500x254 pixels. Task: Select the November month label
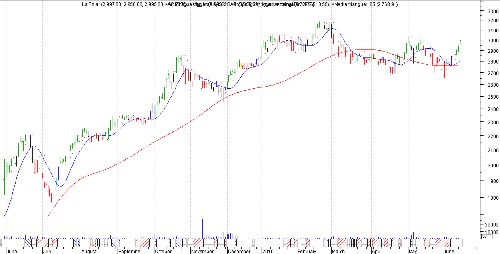[x=204, y=252]
